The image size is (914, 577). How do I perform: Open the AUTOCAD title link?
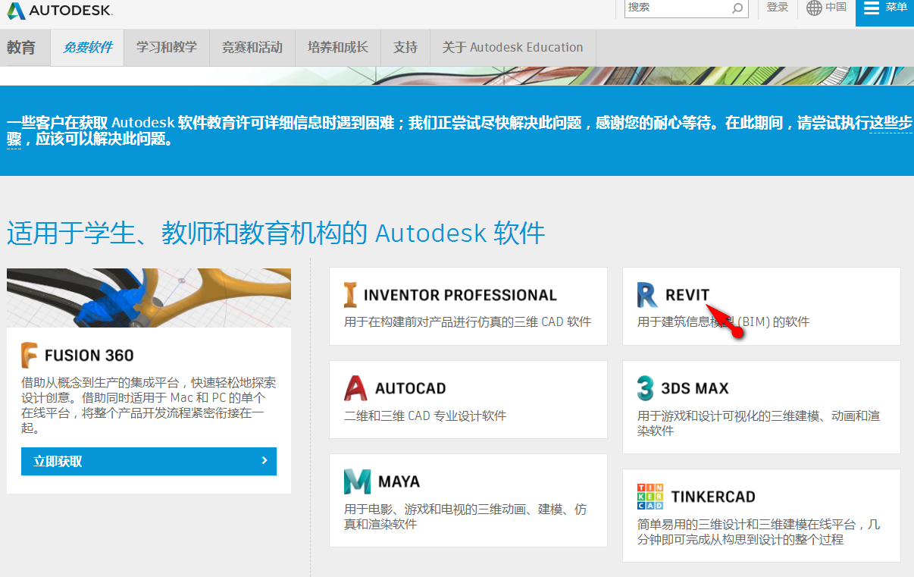tap(411, 389)
